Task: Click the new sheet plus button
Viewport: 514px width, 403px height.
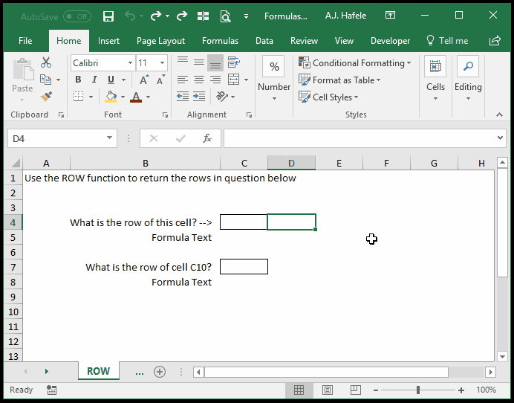Action: point(160,372)
